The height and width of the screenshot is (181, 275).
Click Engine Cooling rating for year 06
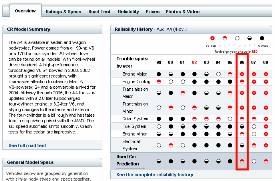click(x=242, y=82)
